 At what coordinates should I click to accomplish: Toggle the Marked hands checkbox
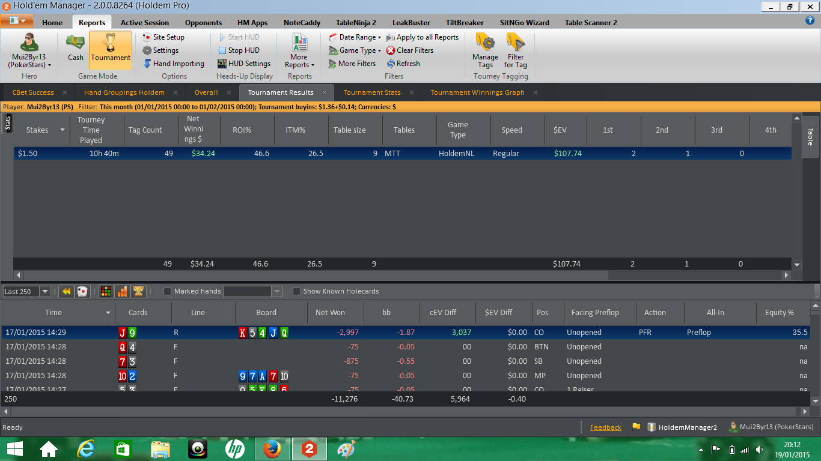[168, 292]
